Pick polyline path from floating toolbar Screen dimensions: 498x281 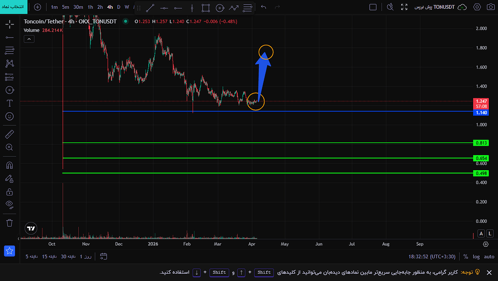[234, 8]
